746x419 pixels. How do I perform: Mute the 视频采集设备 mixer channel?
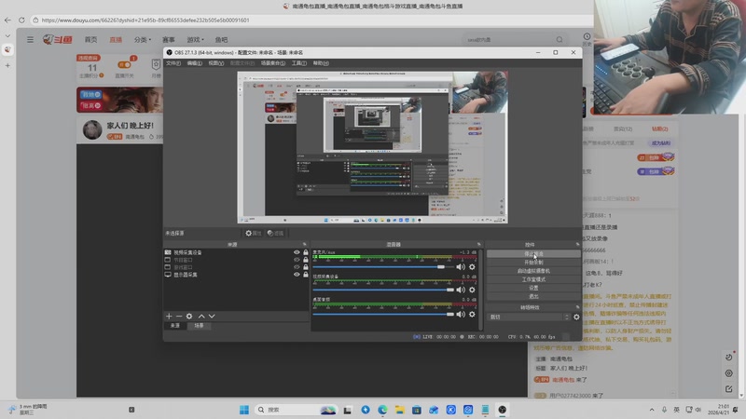[461, 290]
